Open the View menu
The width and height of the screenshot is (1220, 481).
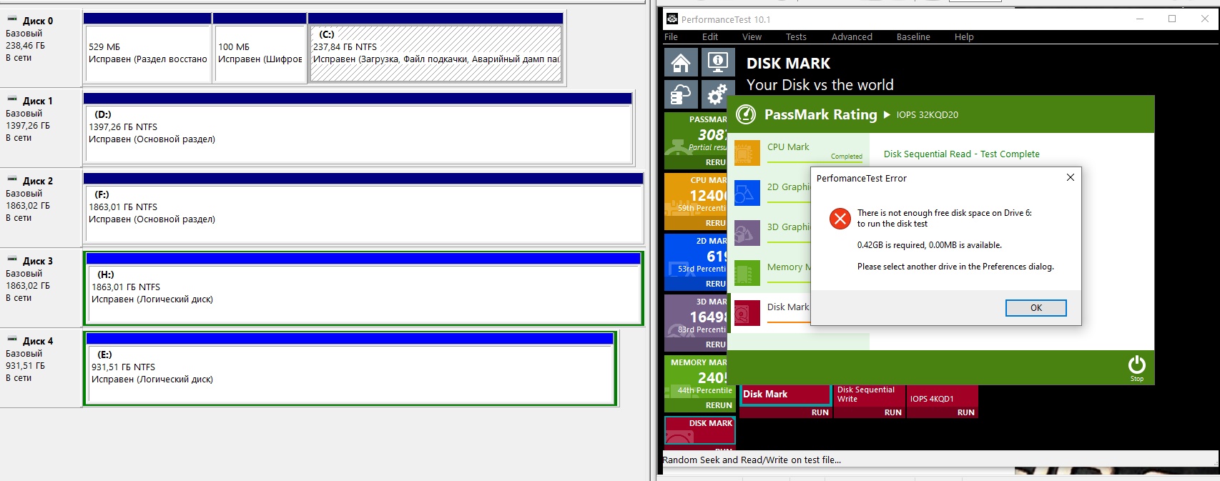tap(752, 37)
